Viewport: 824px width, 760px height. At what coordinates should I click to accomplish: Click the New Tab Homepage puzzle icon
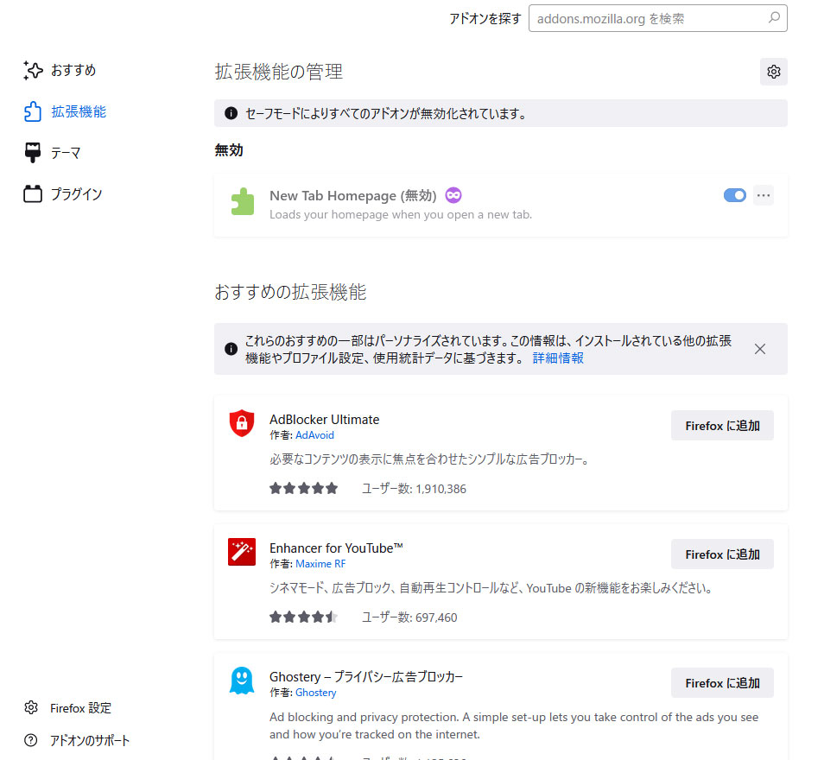pos(242,201)
